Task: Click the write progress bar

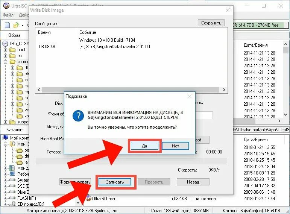Action: pyautogui.click(x=131, y=161)
